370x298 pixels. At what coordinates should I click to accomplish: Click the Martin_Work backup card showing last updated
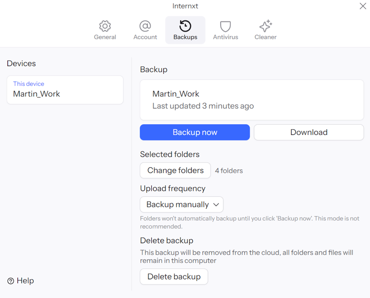click(252, 100)
